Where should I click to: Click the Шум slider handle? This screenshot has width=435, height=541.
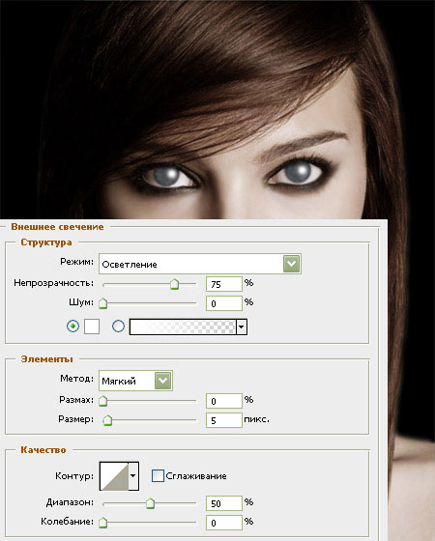coord(102,303)
